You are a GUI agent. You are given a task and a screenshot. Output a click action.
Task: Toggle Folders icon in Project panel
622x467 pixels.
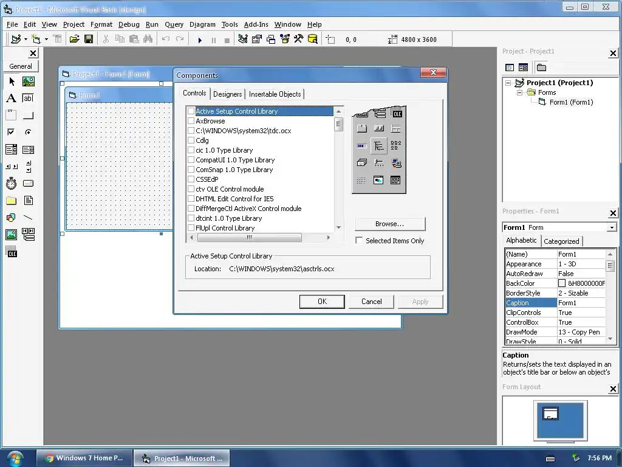(541, 67)
